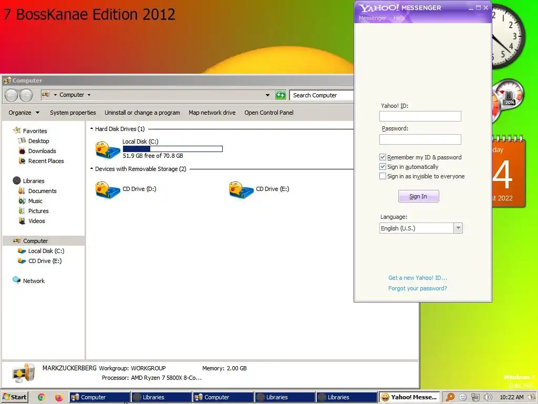Expand address bar history dropdown arrow
This screenshot has height=404, width=538.
pos(267,95)
